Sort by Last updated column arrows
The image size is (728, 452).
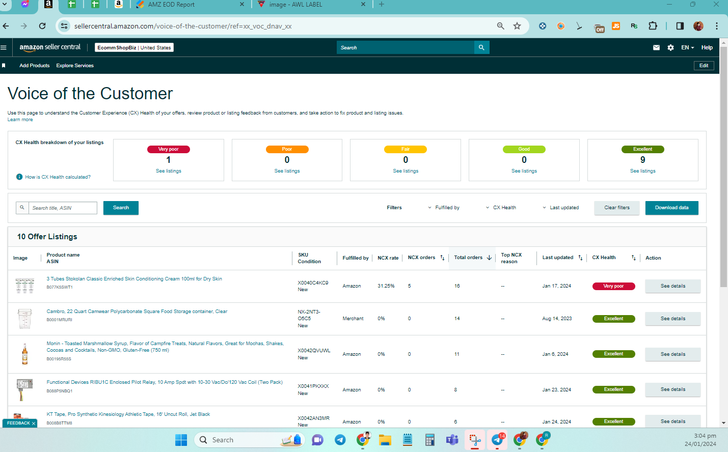(580, 258)
